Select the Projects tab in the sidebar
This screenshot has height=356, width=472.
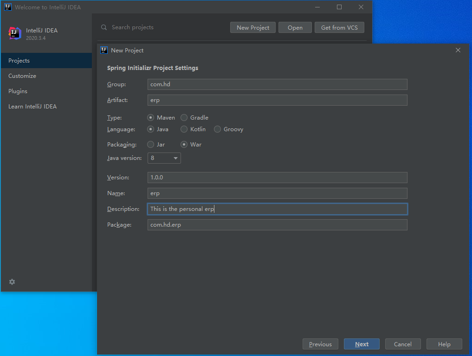click(46, 60)
